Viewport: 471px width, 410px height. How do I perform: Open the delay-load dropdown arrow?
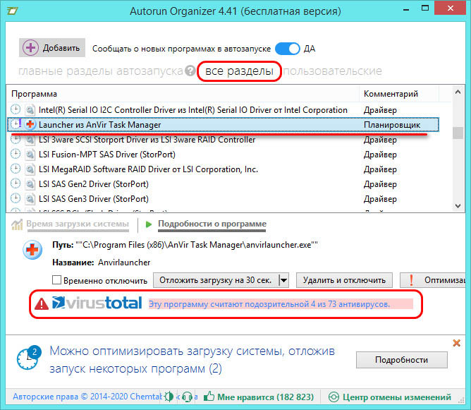pos(283,280)
